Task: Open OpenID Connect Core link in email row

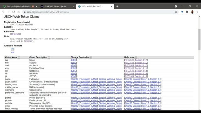Action: click(x=143, y=106)
